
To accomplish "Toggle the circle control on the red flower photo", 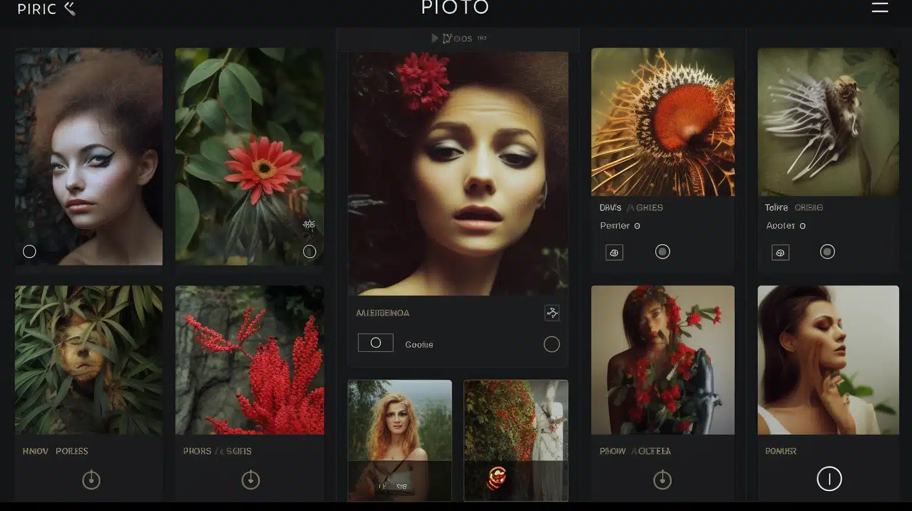I will 309,251.
